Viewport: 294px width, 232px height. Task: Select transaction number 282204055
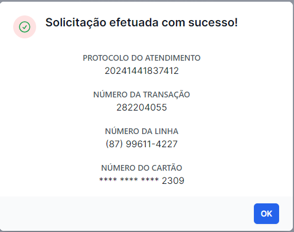pos(142,108)
